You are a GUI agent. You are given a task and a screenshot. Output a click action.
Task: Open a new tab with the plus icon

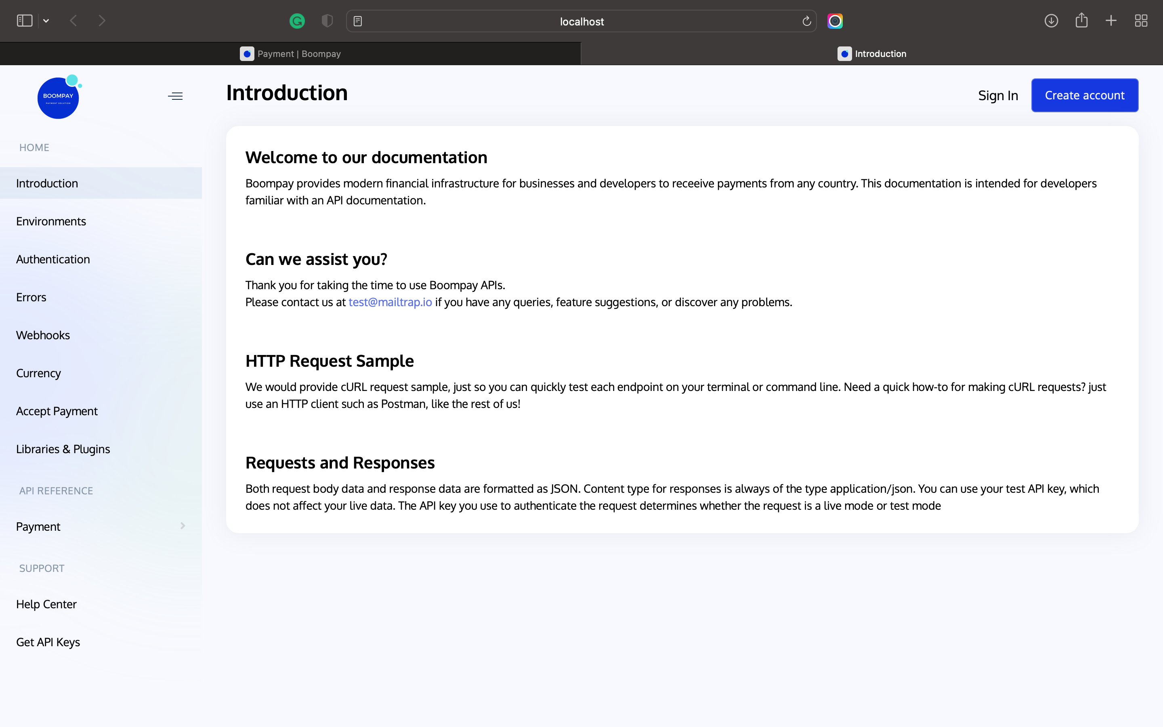[x=1111, y=21]
